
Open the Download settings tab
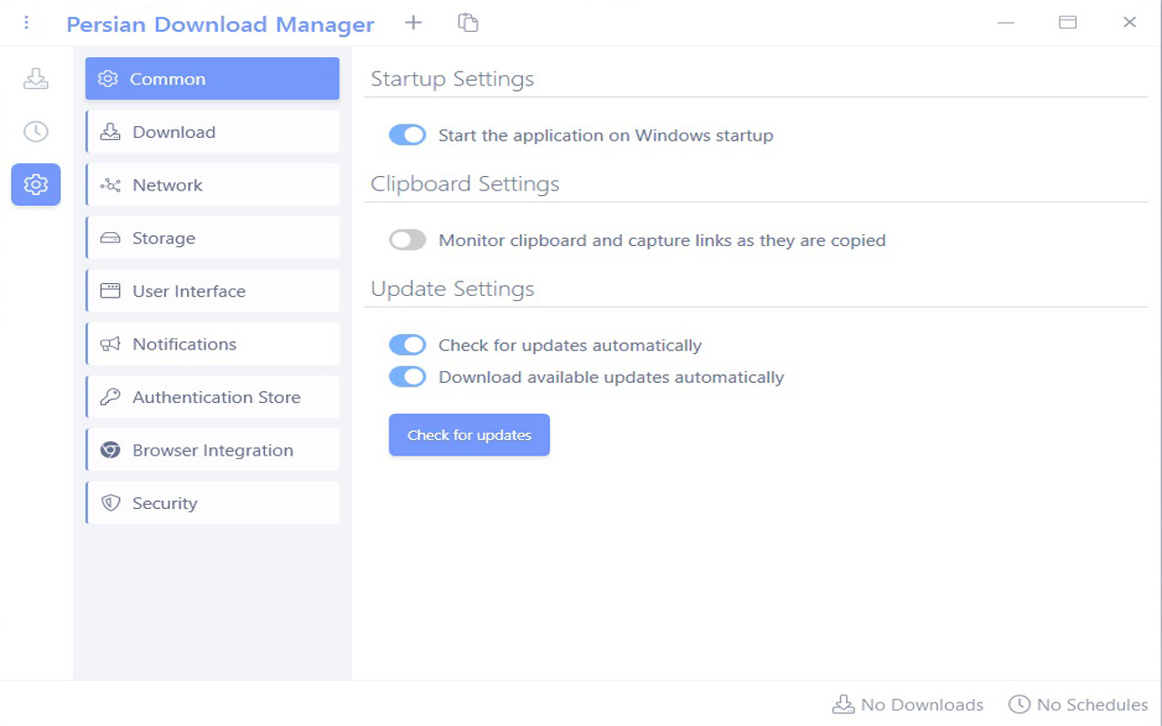pos(212,132)
